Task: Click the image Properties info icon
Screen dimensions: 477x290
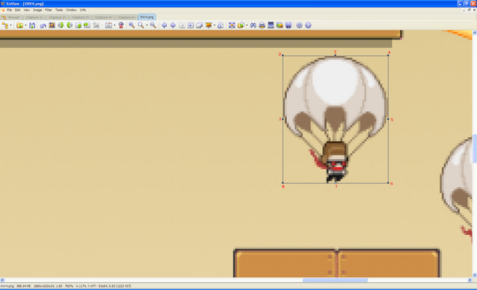Action: 221,25
